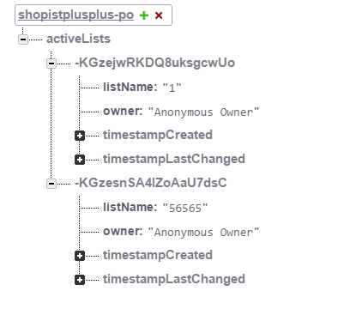Collapse the activeLists node

(23, 39)
